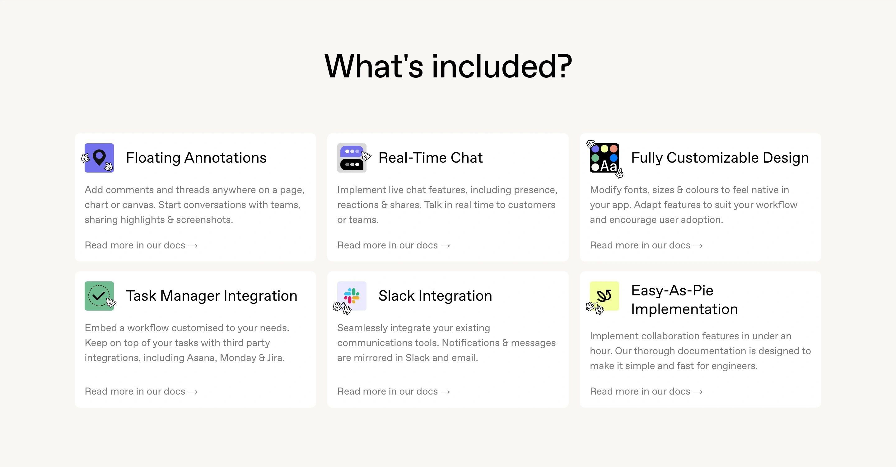Select the Real-Time Chat feature card
The image size is (896, 467).
[x=448, y=197]
